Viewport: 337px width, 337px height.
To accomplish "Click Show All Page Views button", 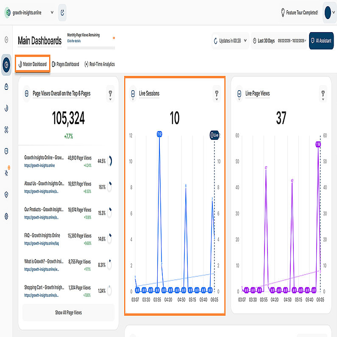I will coord(68,312).
